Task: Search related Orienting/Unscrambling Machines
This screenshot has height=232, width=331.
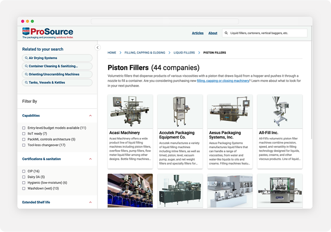Action: tap(57, 74)
